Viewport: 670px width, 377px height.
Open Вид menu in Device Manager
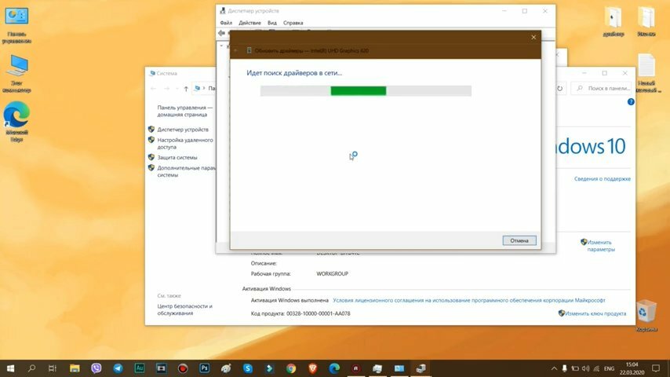(x=272, y=23)
